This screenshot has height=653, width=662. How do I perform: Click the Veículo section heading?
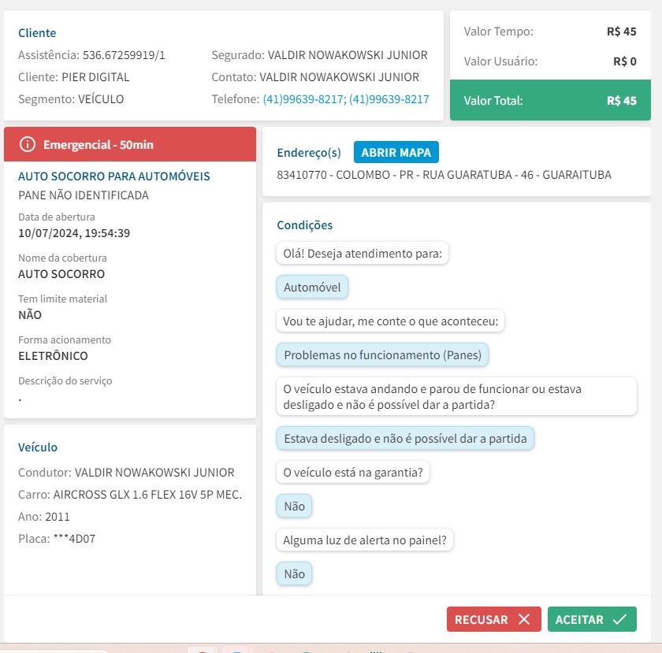[38, 447]
